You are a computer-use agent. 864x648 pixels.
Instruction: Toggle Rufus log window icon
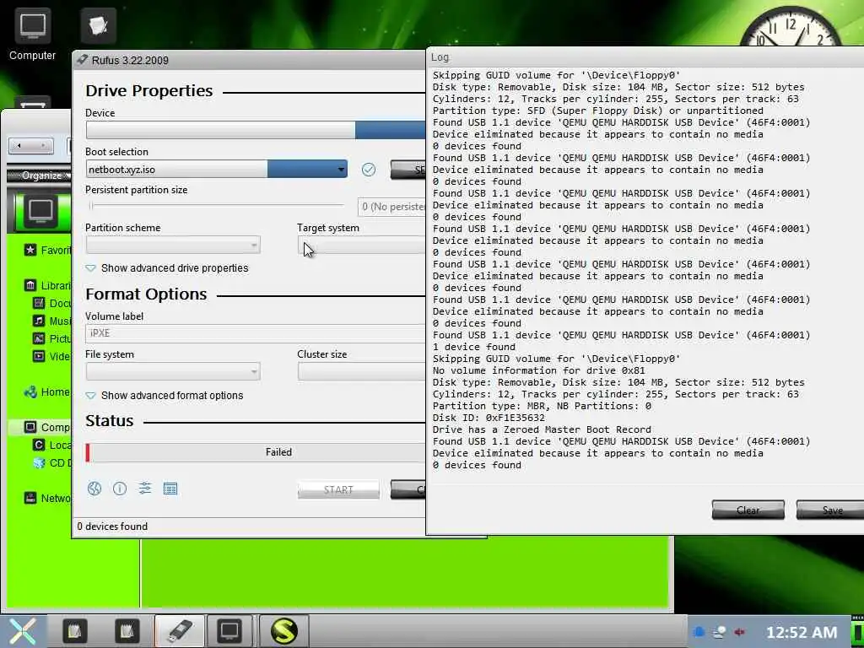170,489
